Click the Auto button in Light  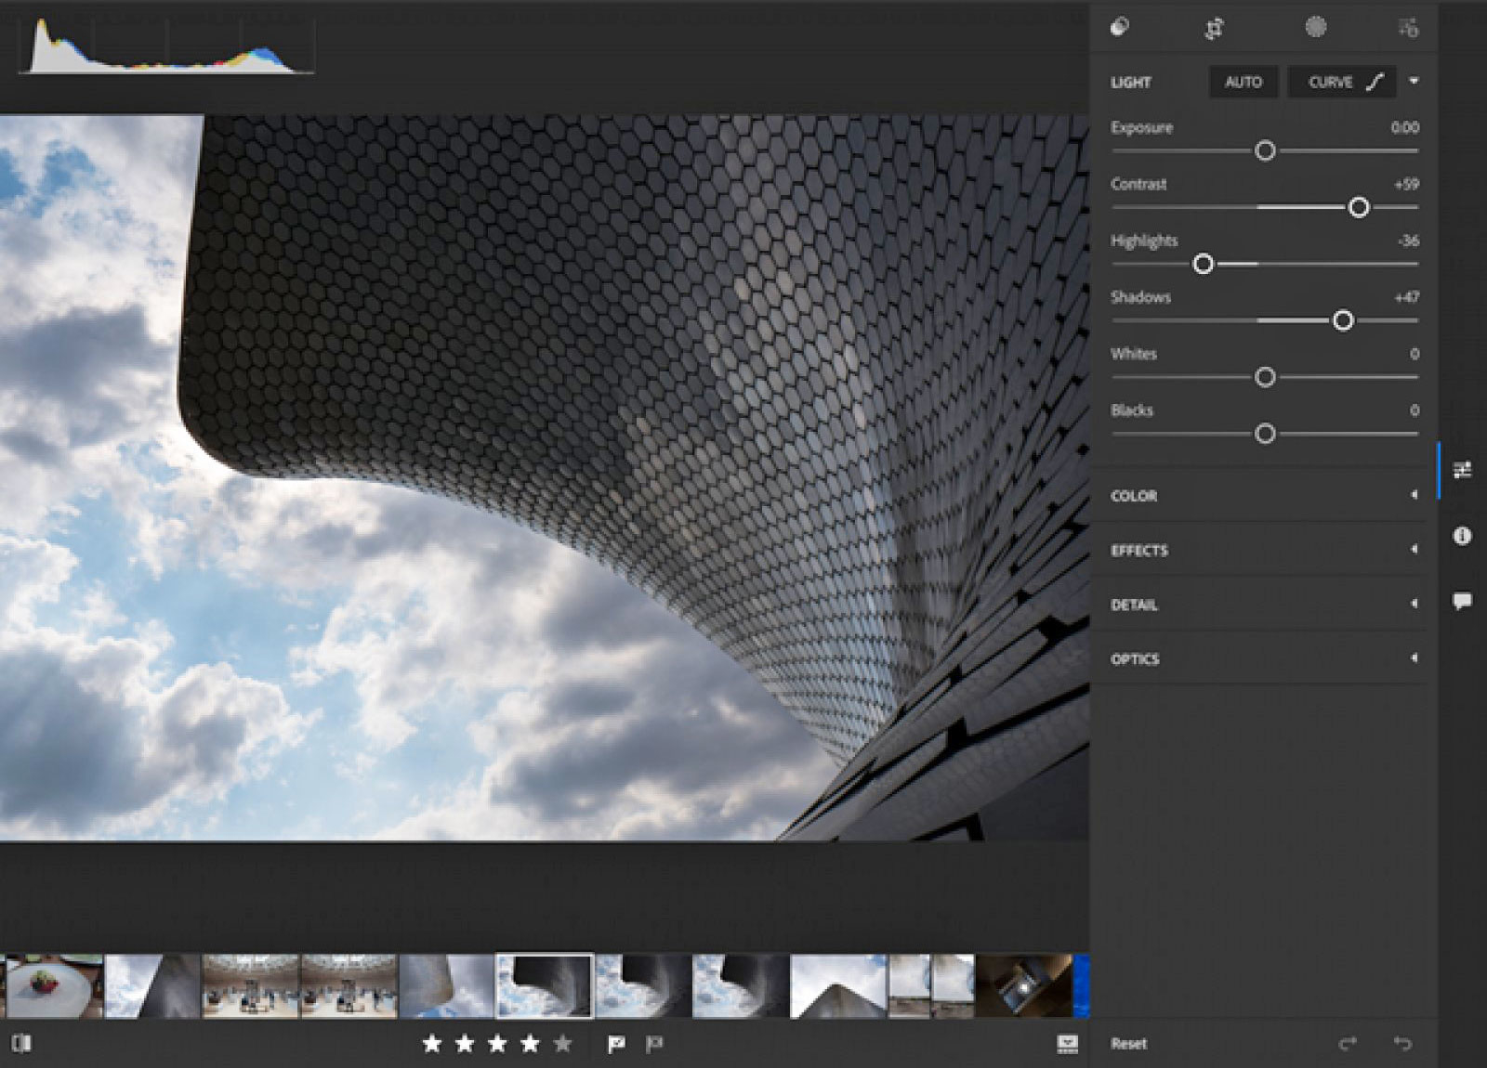pos(1243,82)
